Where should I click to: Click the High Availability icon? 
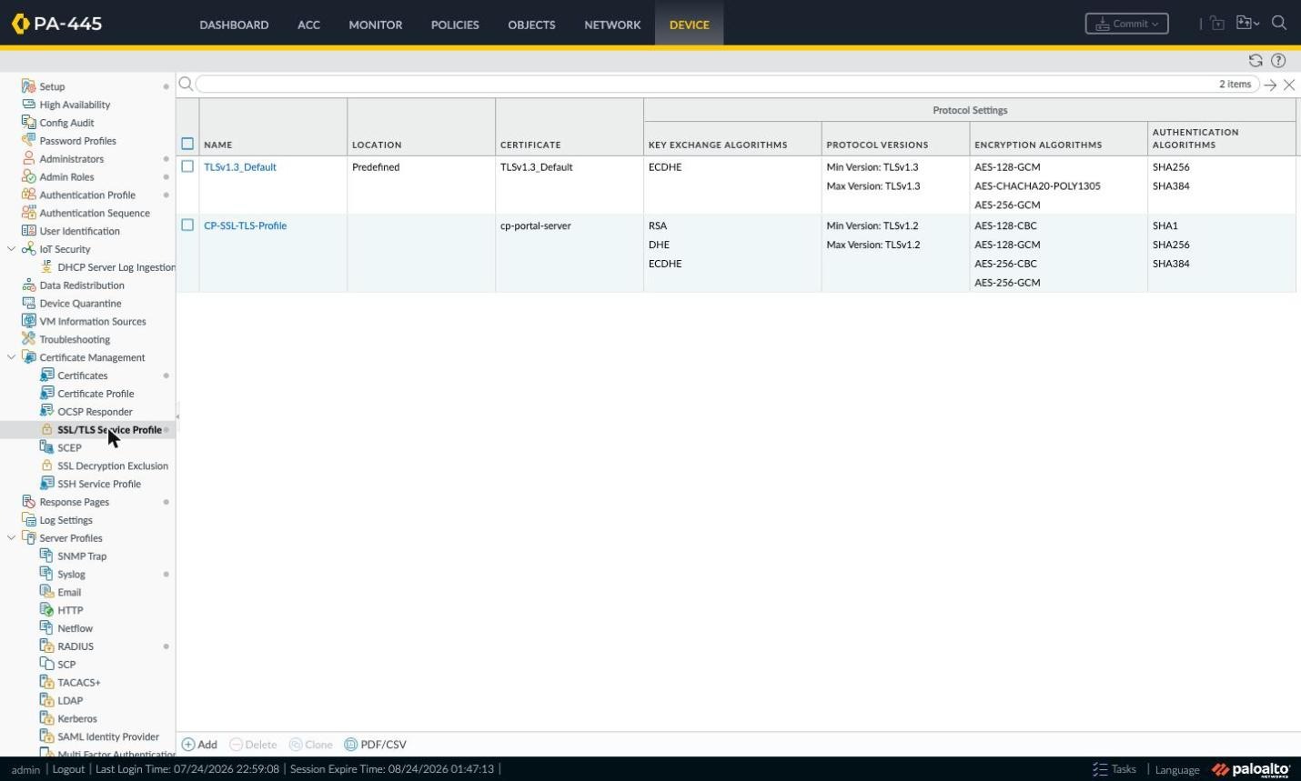[28, 105]
